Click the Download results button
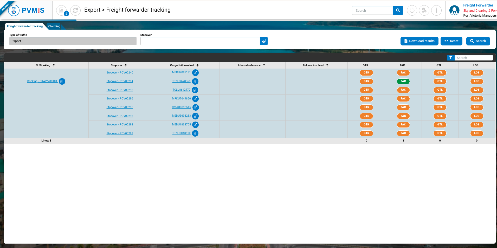The height and width of the screenshot is (248, 497). pos(419,41)
